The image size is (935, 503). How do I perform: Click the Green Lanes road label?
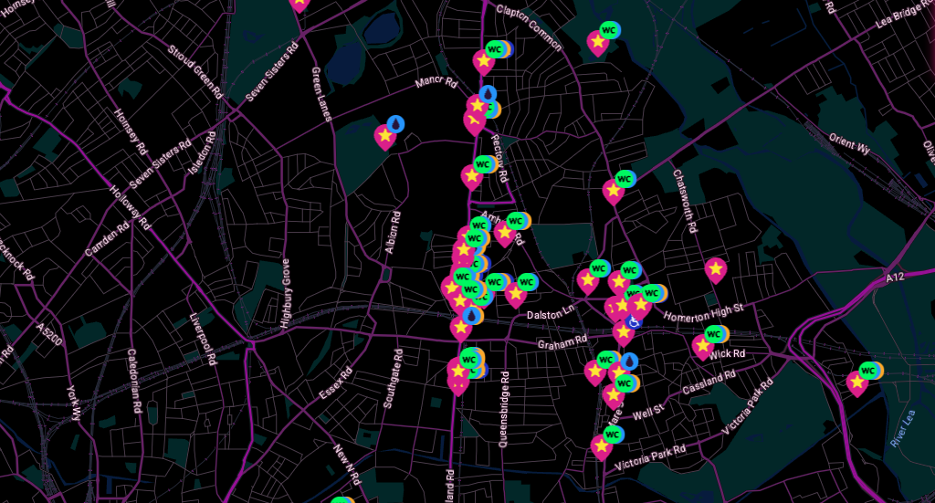[x=320, y=94]
